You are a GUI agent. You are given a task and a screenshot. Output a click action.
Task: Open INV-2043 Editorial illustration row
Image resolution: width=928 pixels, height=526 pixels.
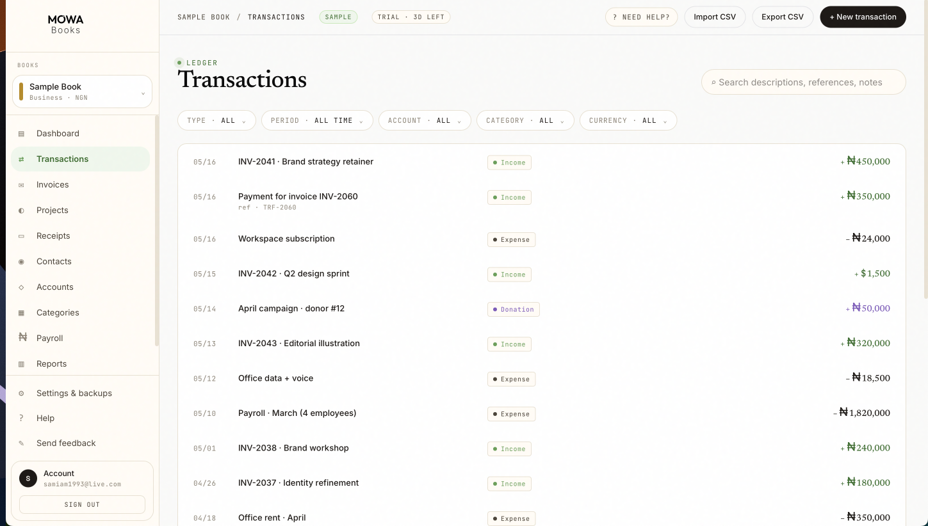(541, 344)
